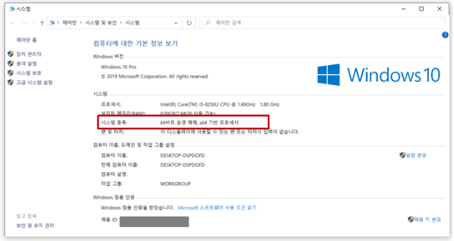Click the 작업 그룹 label
The image size is (454, 241).
point(111,184)
